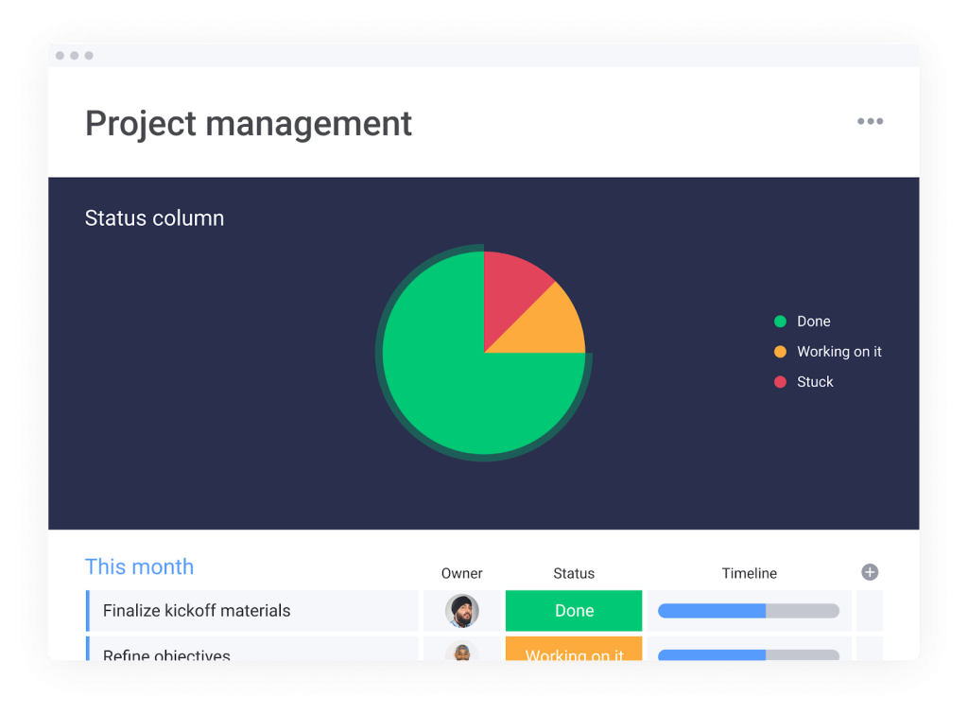968x714 pixels.
Task: Click the Timeline column header
Action: (x=749, y=573)
